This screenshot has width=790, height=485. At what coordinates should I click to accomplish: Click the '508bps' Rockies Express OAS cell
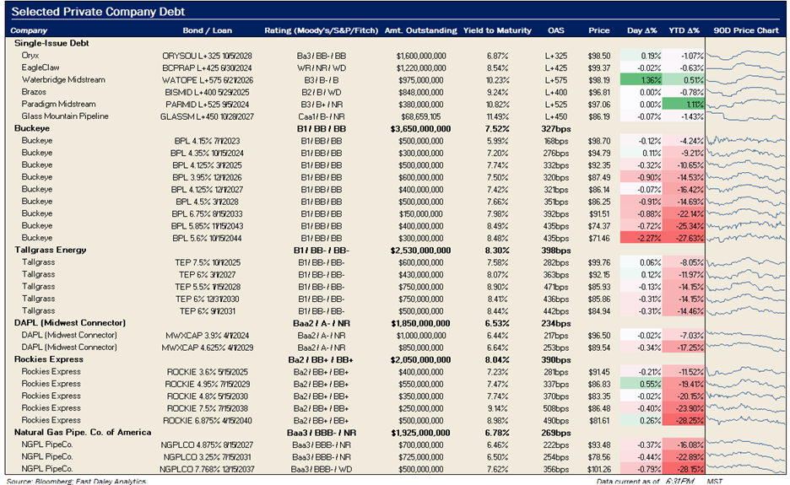coord(555,408)
